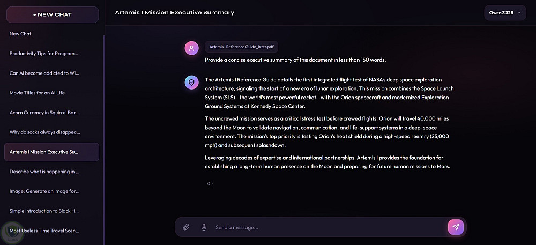
Task: Open 'Most Useless Time Travel Scen...' chat
Action: [x=44, y=231]
